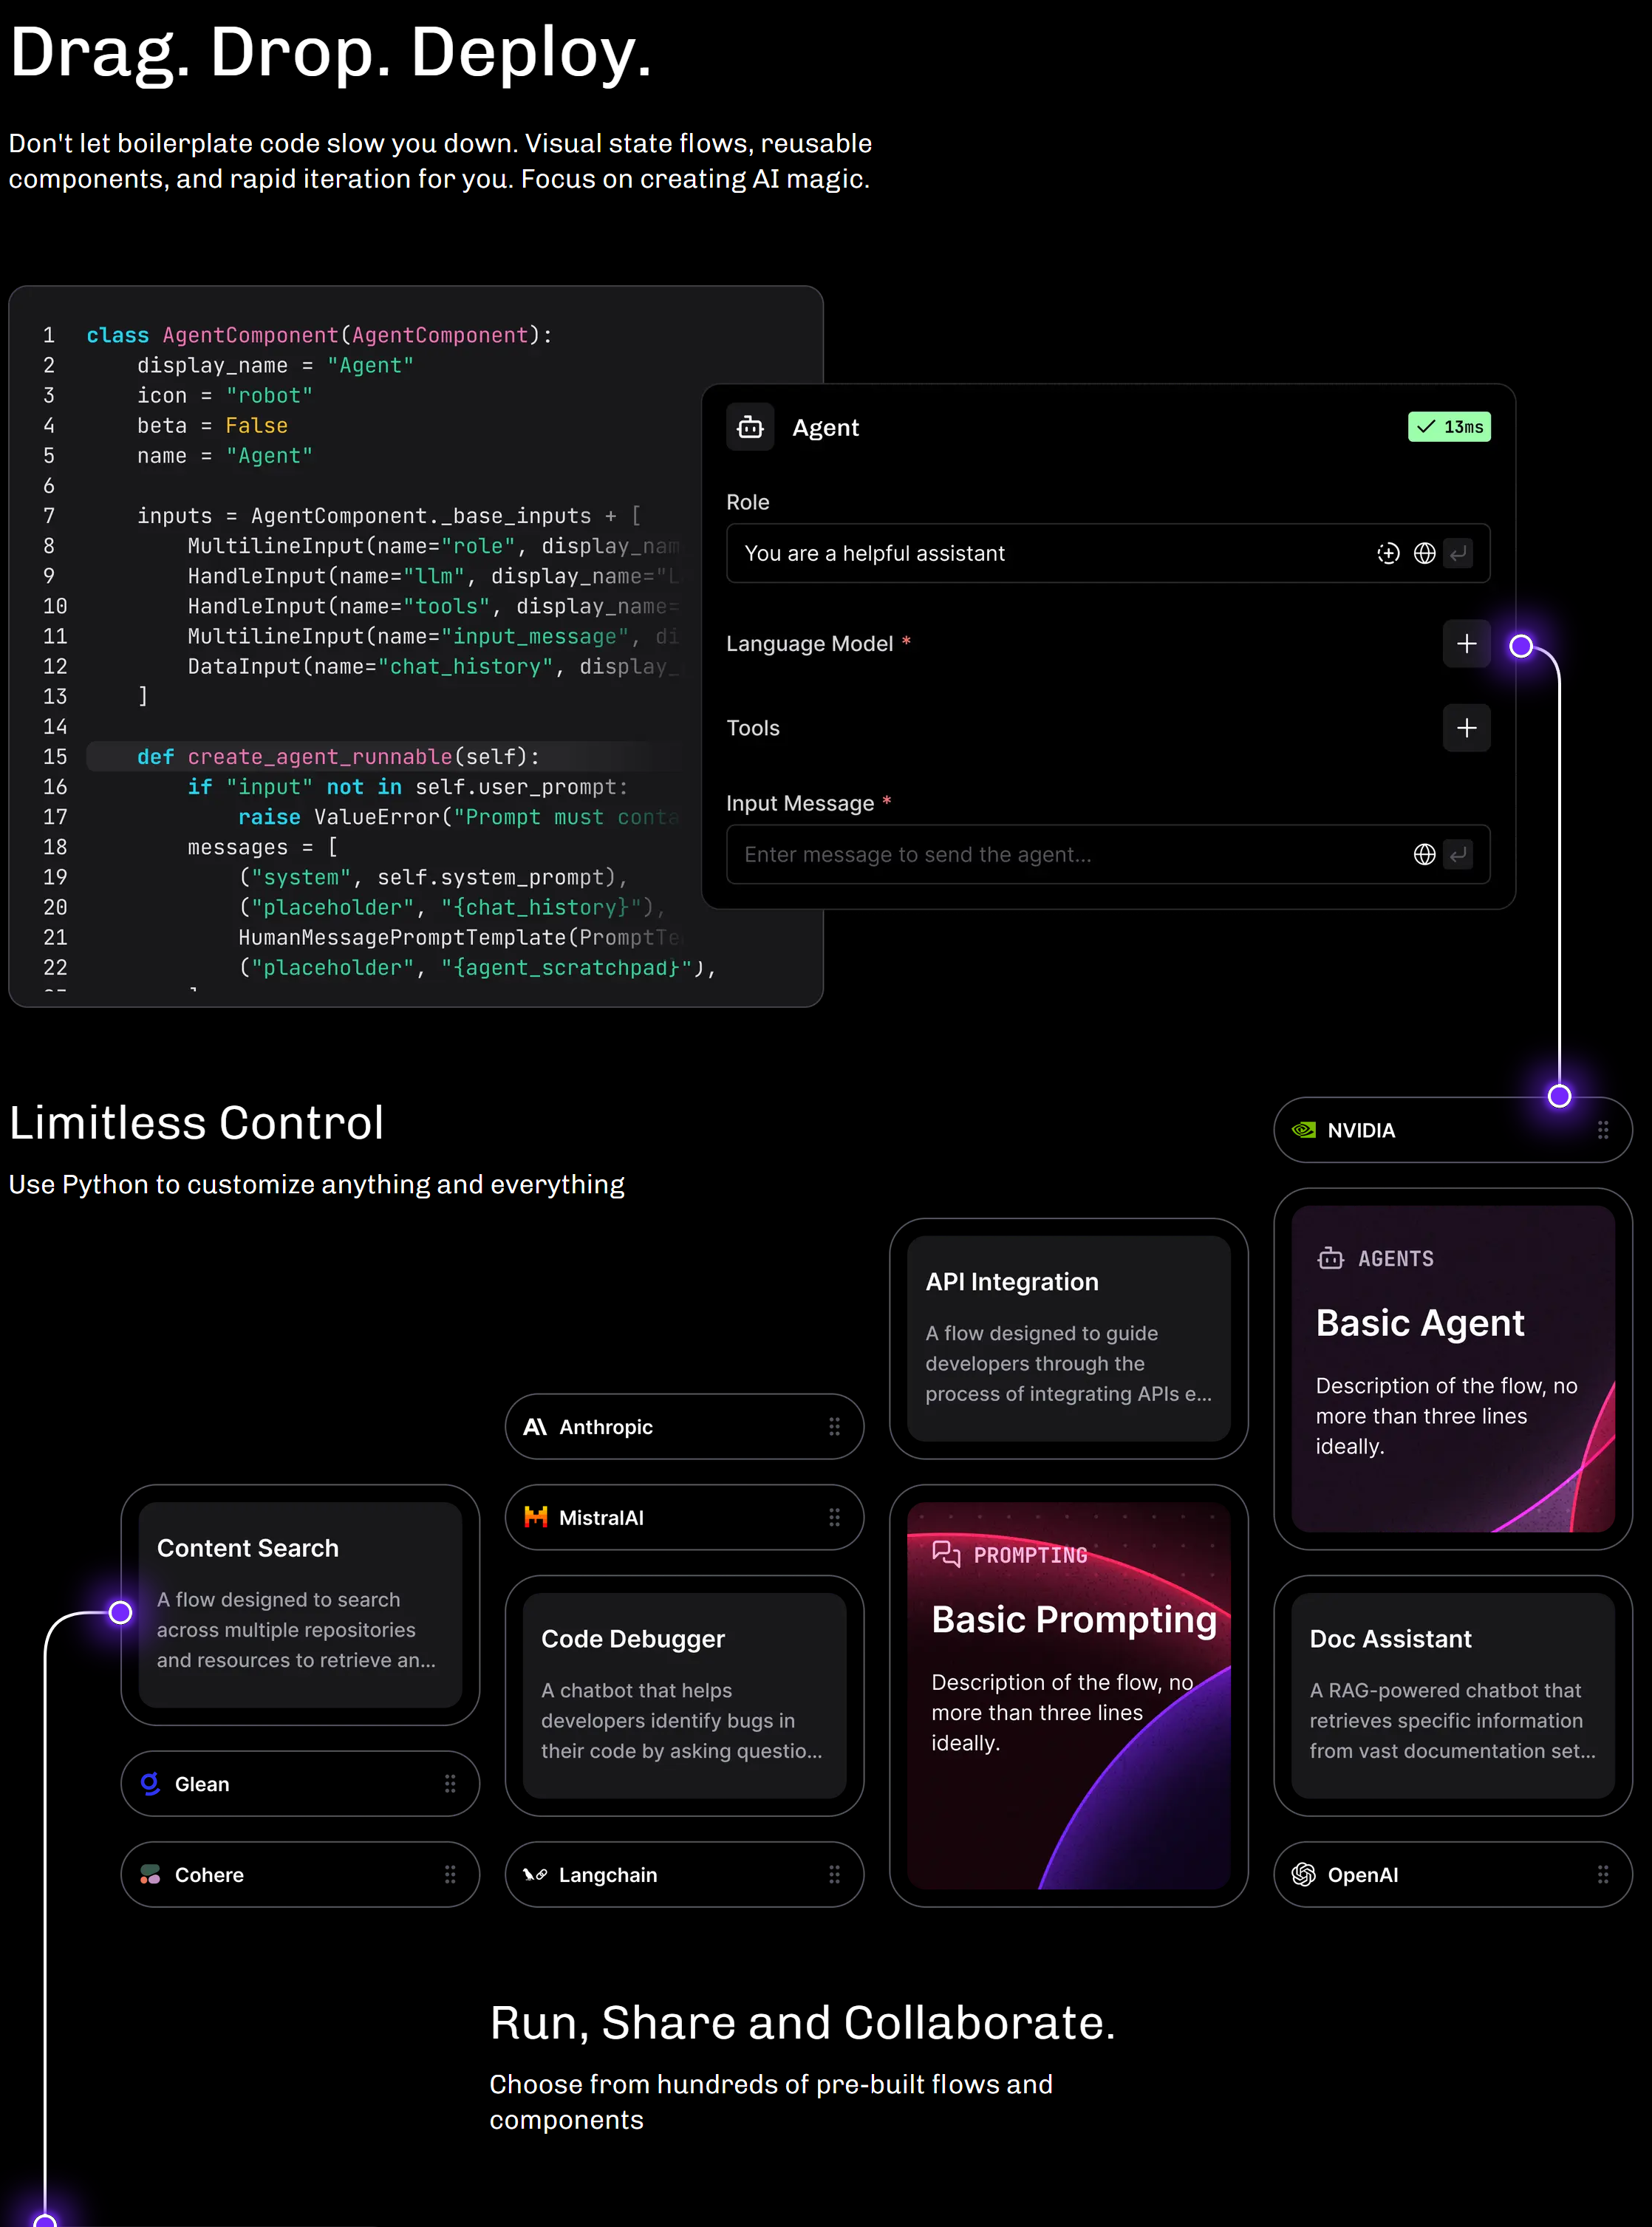Click the 'Tools' field label

pos(752,728)
